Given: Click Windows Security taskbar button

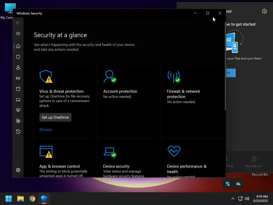Looking at the screenshot, I should coord(44,199).
